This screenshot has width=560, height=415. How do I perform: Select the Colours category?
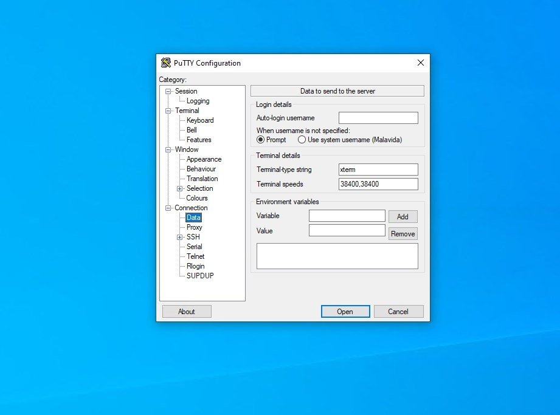click(x=197, y=198)
